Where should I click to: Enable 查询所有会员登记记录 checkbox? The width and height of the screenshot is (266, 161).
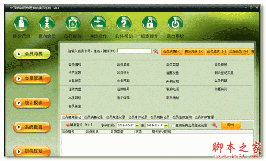[x=173, y=126]
